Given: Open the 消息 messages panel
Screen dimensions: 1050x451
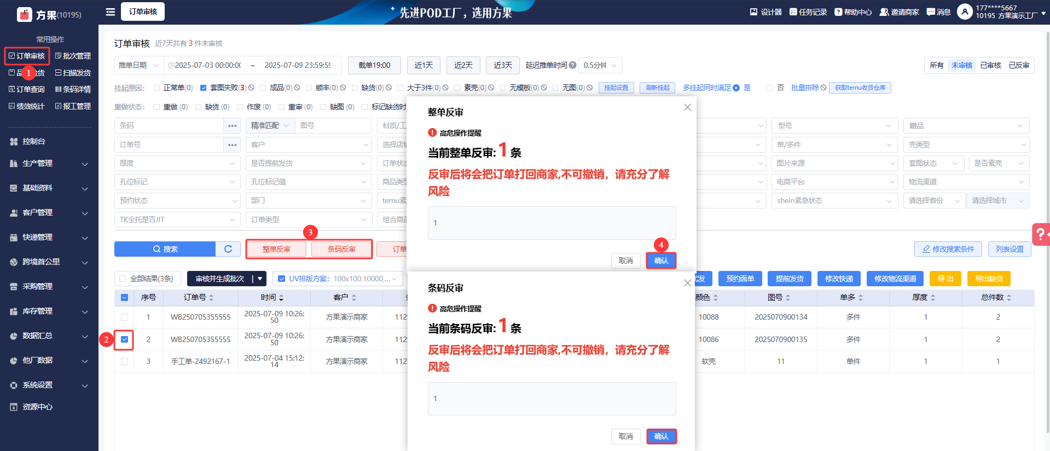Looking at the screenshot, I should click(938, 12).
